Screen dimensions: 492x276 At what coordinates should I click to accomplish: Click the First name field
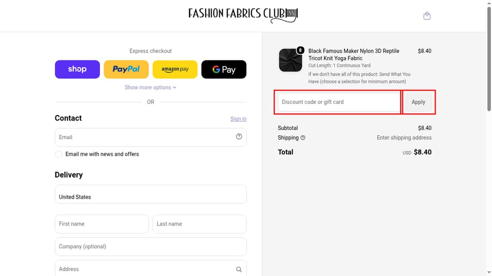(101, 224)
